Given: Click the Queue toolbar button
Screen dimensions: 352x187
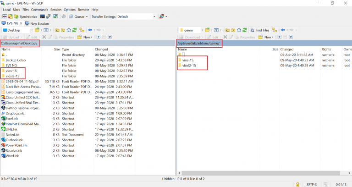Looking at the screenshot, I should 78,16.
